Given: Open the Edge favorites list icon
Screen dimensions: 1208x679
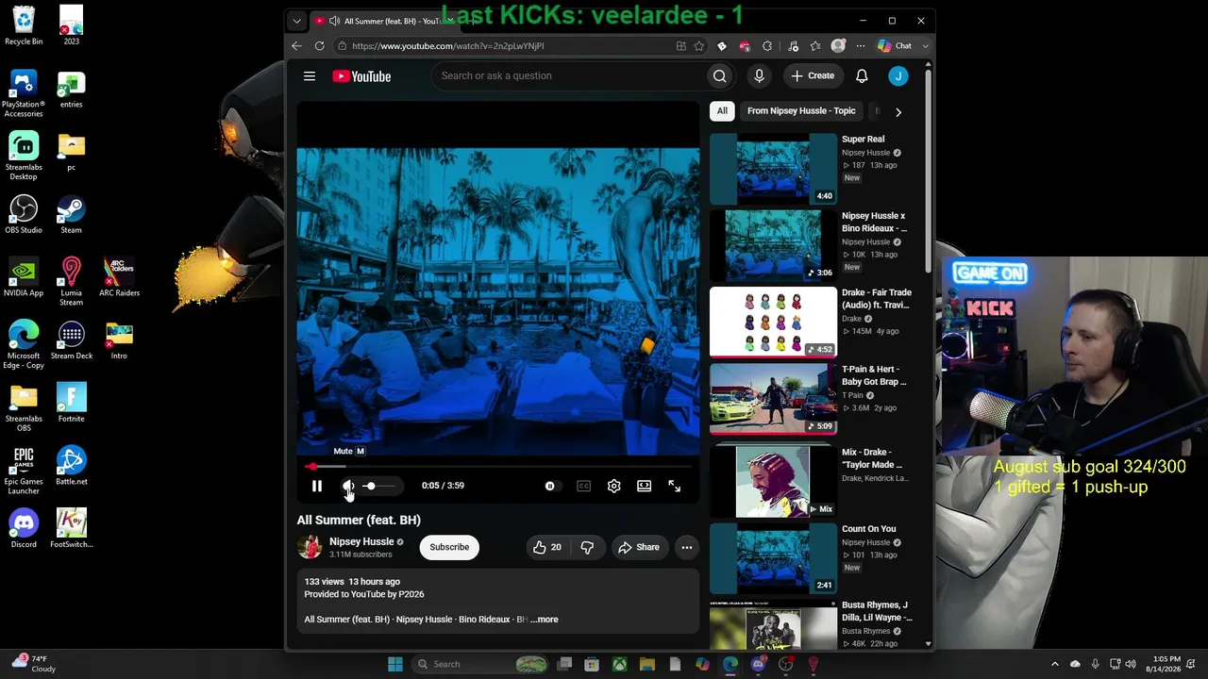Looking at the screenshot, I should click(x=815, y=45).
